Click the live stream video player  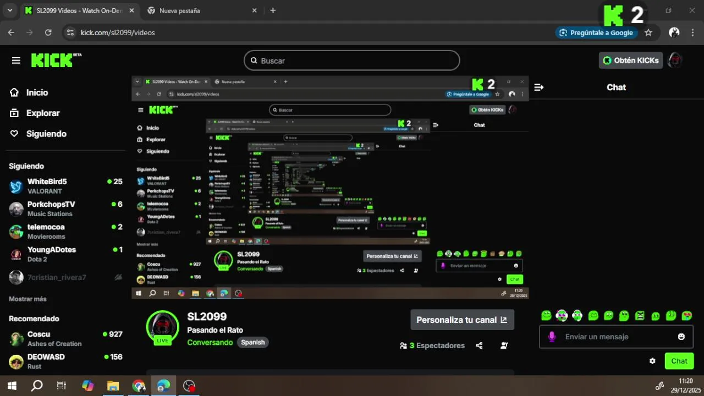[330, 188]
